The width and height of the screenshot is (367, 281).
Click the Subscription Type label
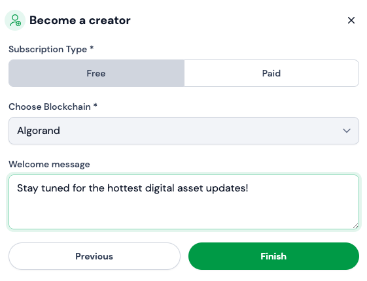tap(48, 49)
